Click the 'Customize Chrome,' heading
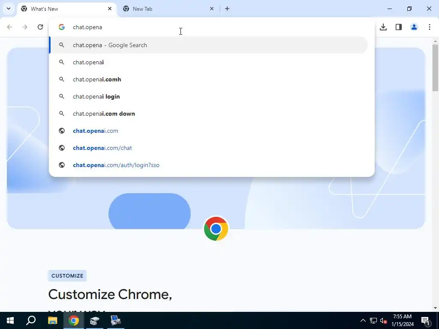This screenshot has height=329, width=439. coord(110,294)
